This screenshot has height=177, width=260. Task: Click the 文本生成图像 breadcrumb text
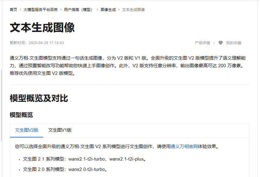[133, 10]
